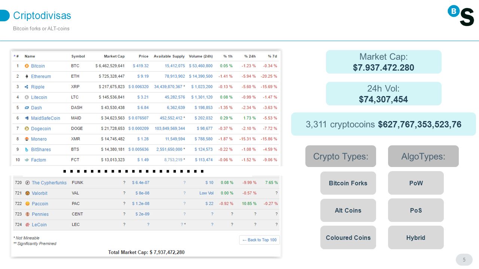The height and width of the screenshot is (269, 479).
Task: Sort by the Symbol column header
Action: [78, 56]
